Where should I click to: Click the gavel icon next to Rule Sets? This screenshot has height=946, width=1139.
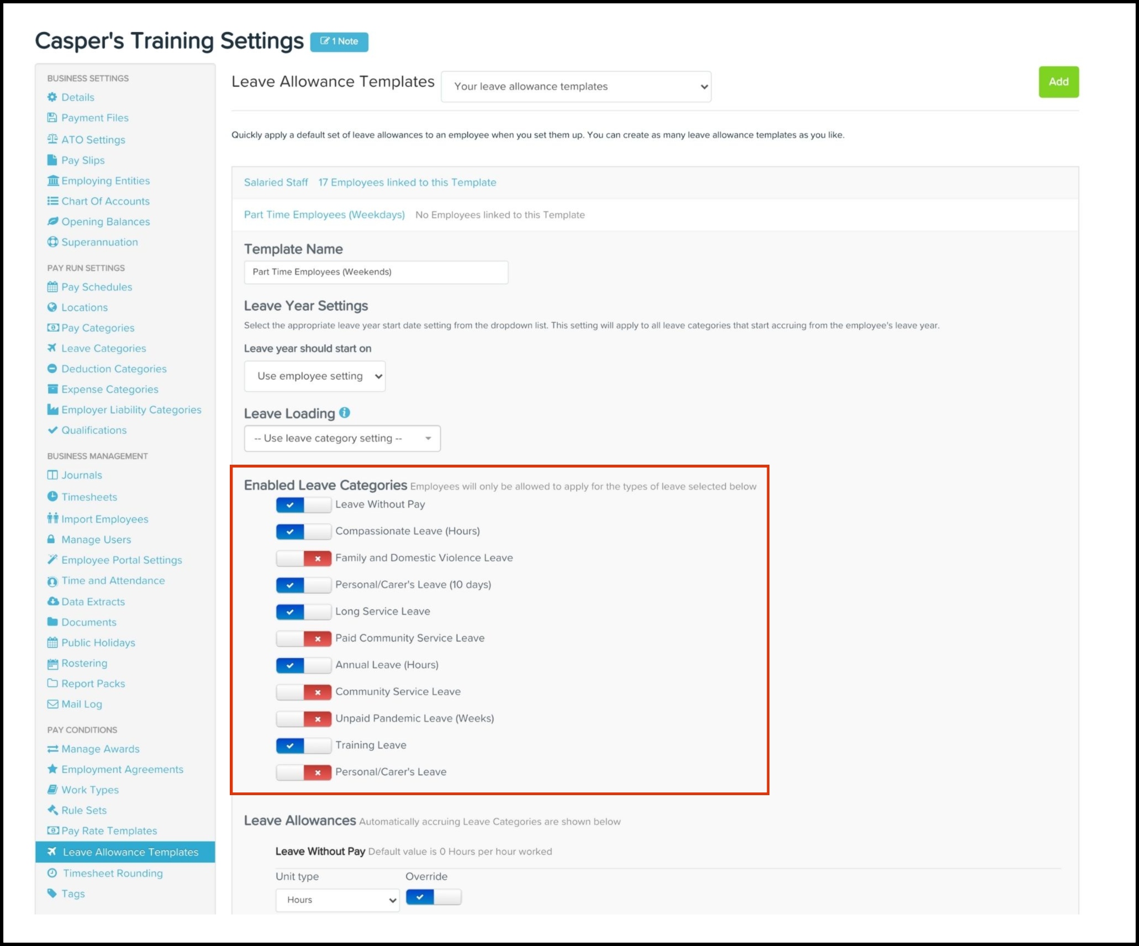pos(52,810)
